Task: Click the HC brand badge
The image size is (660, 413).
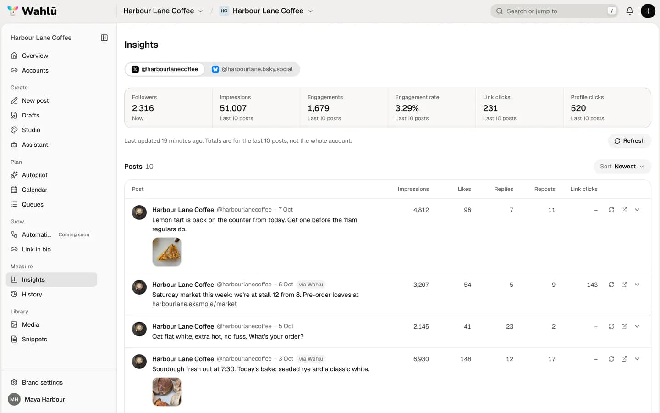Action: (224, 11)
